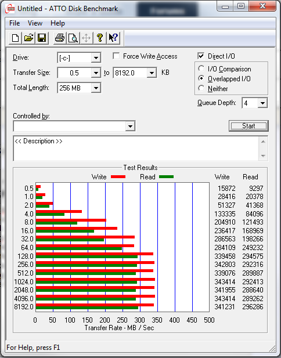Start the benchmark with Start button
The height and width of the screenshot is (358, 281).
tap(248, 126)
